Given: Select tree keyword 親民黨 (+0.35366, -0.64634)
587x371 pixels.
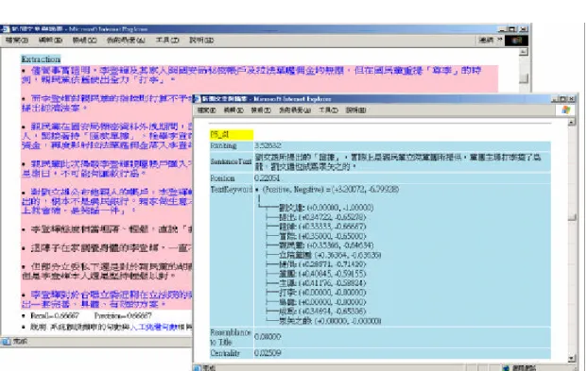Looking at the screenshot, I should click(326, 245).
